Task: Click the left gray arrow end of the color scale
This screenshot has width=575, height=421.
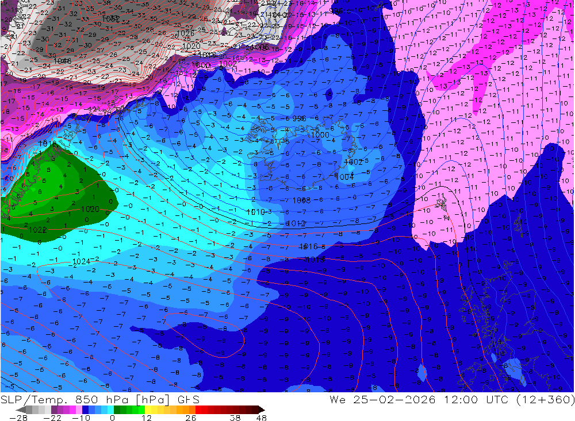Action: [x=21, y=410]
